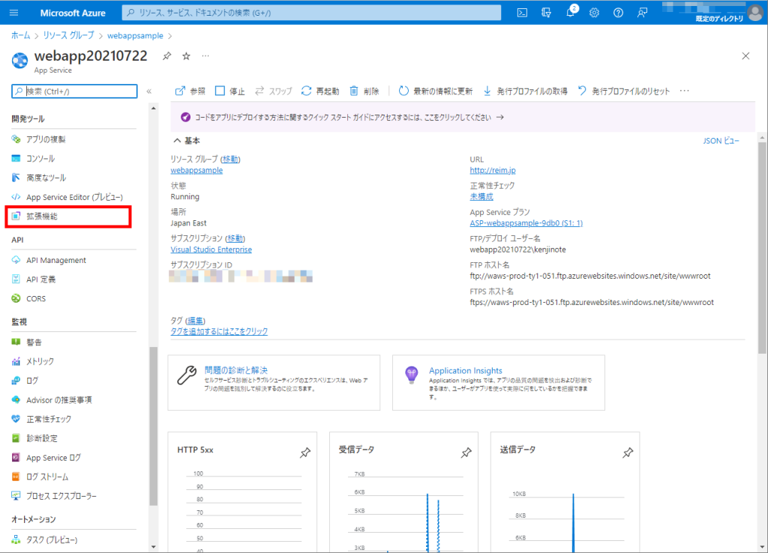The height and width of the screenshot is (553, 768).
Task: Open portal settings gear
Action: [x=594, y=13]
